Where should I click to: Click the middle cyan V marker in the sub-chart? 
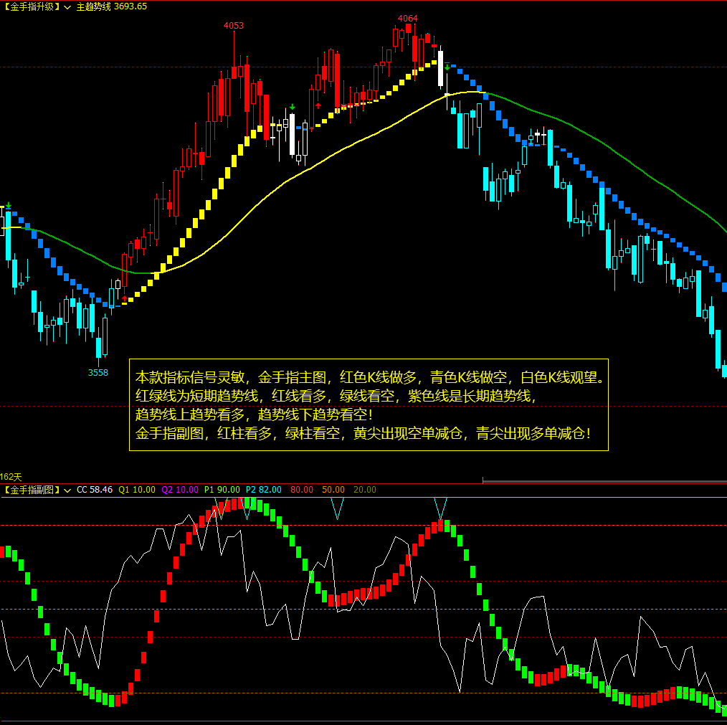coord(336,508)
